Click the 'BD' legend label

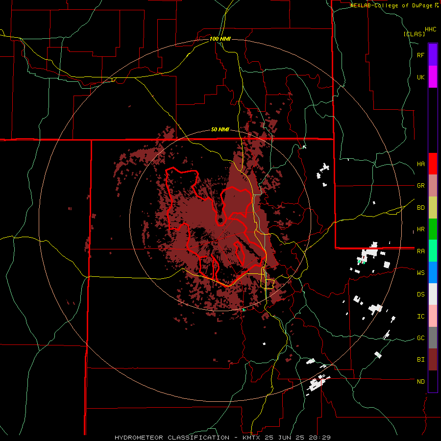(420, 208)
